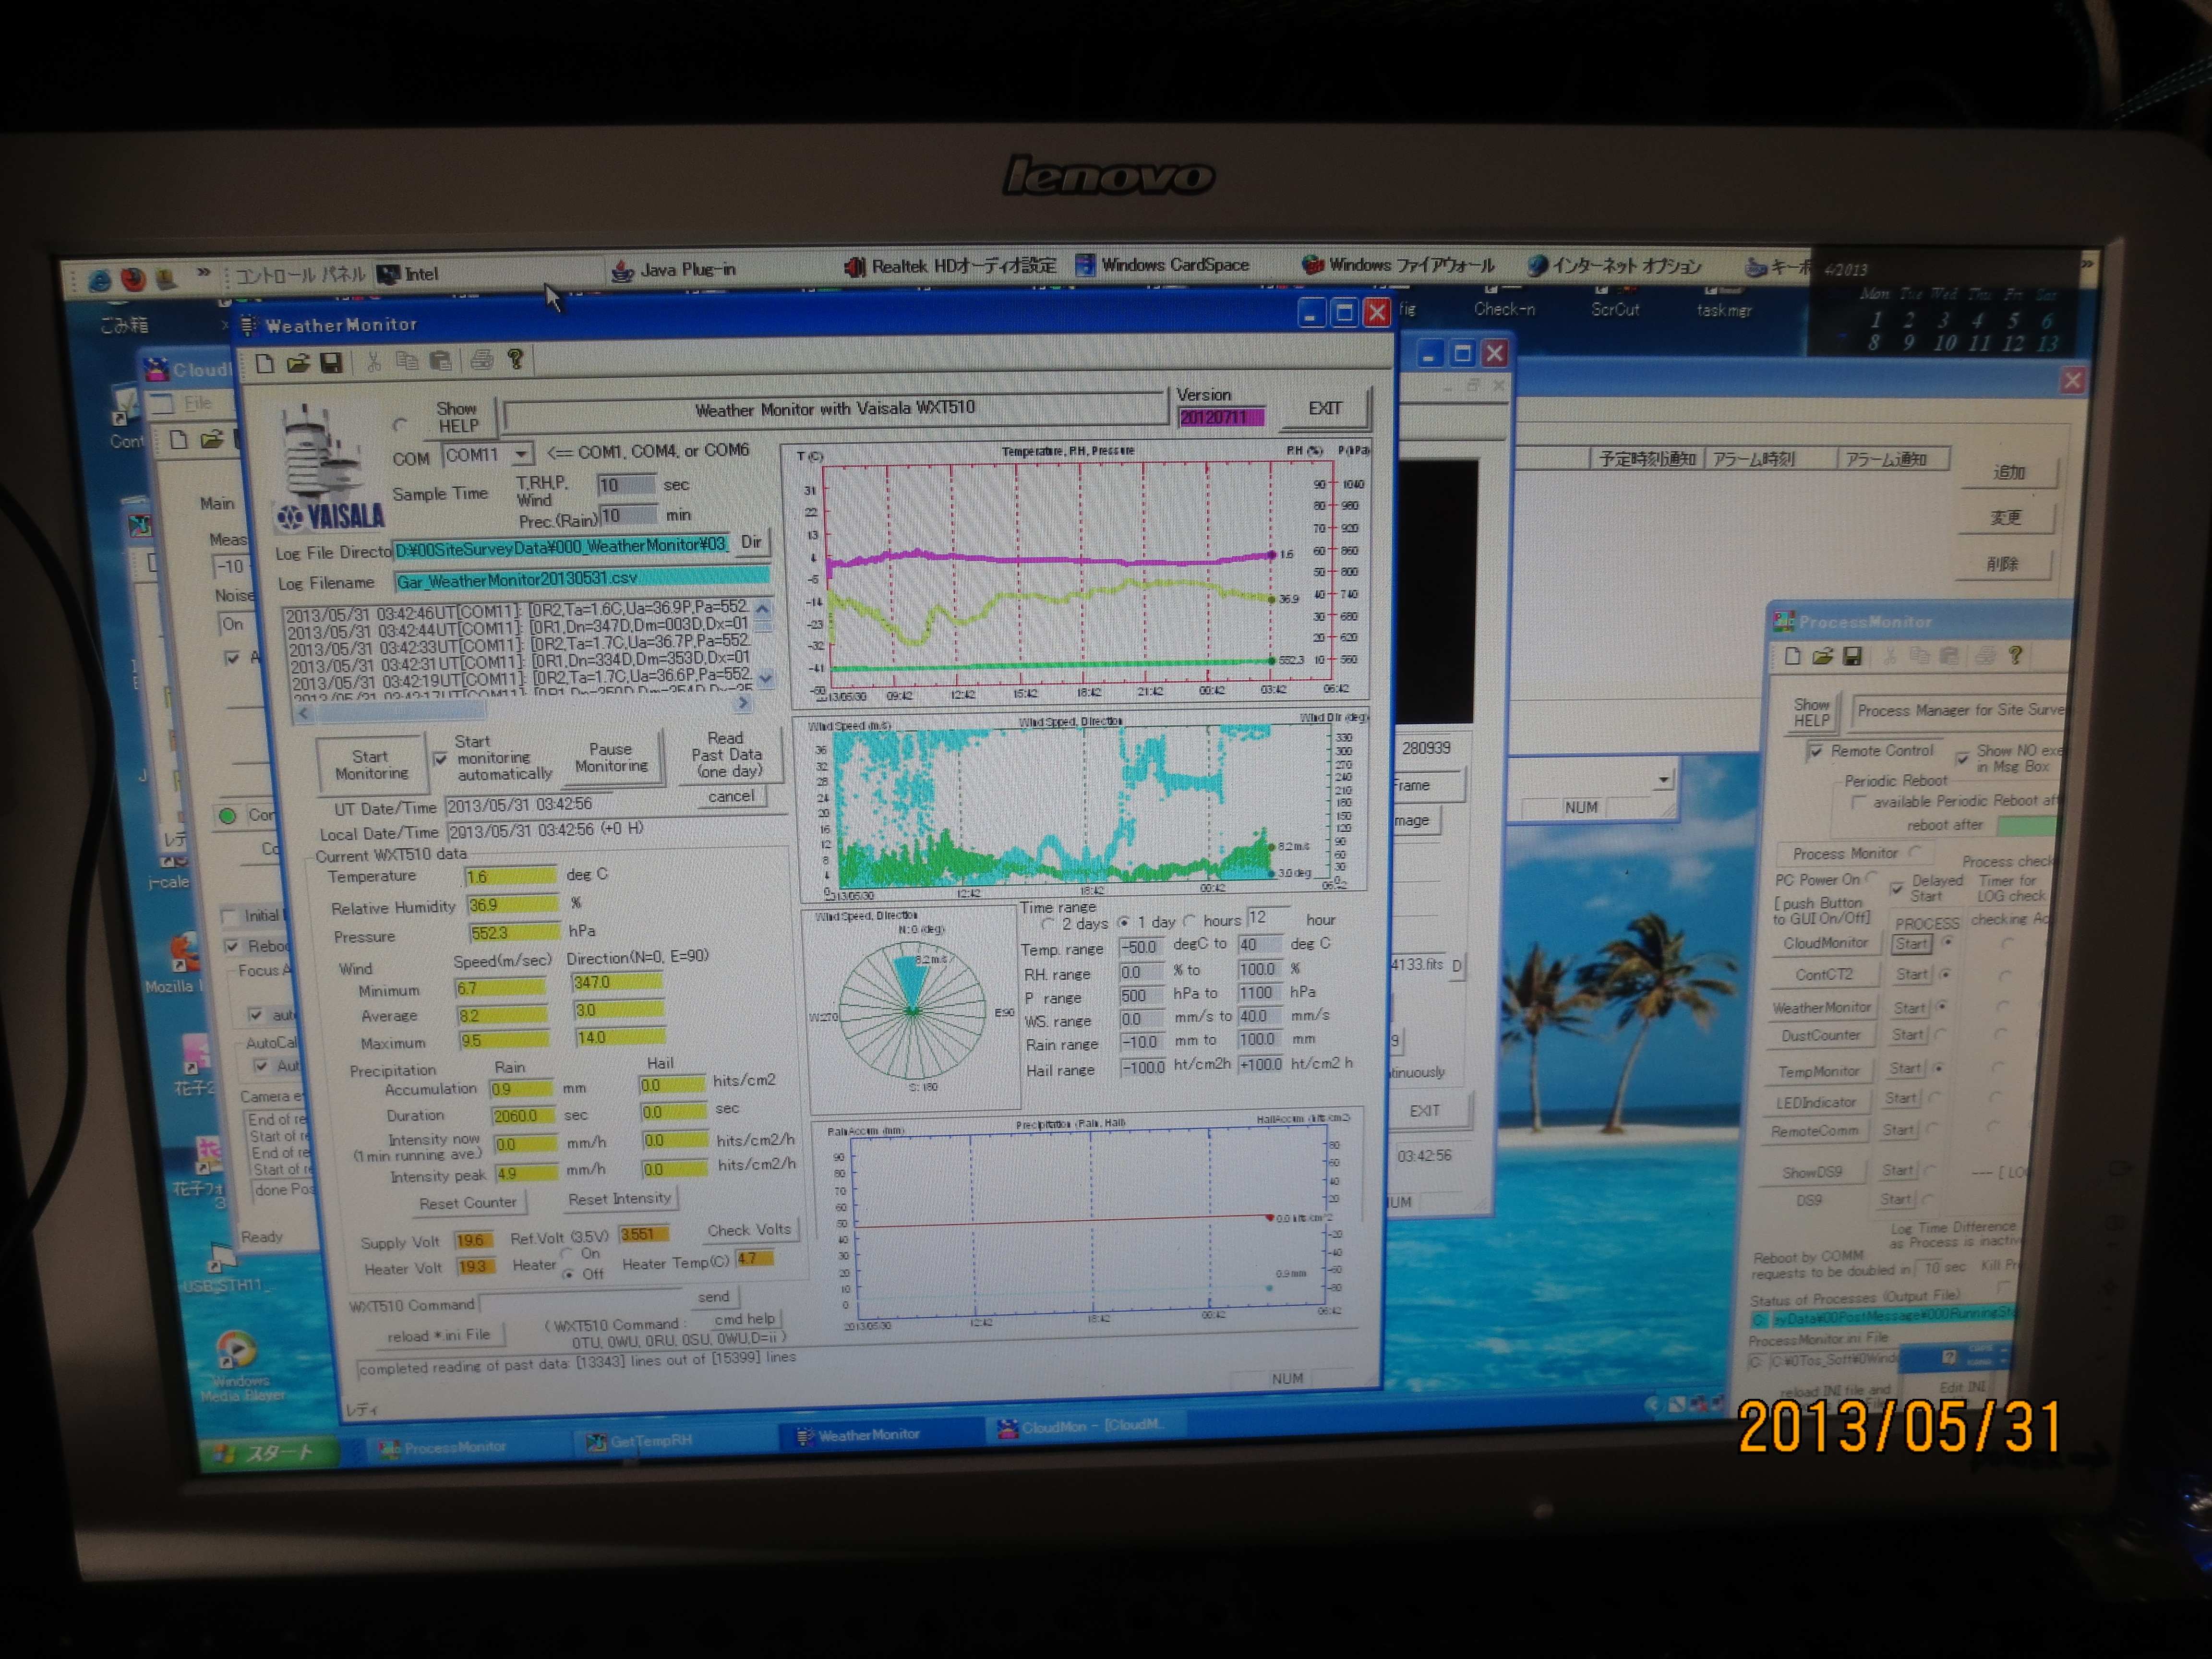Click WeatherMonitor Start button in ProcessMonitor

pyautogui.click(x=1909, y=1008)
